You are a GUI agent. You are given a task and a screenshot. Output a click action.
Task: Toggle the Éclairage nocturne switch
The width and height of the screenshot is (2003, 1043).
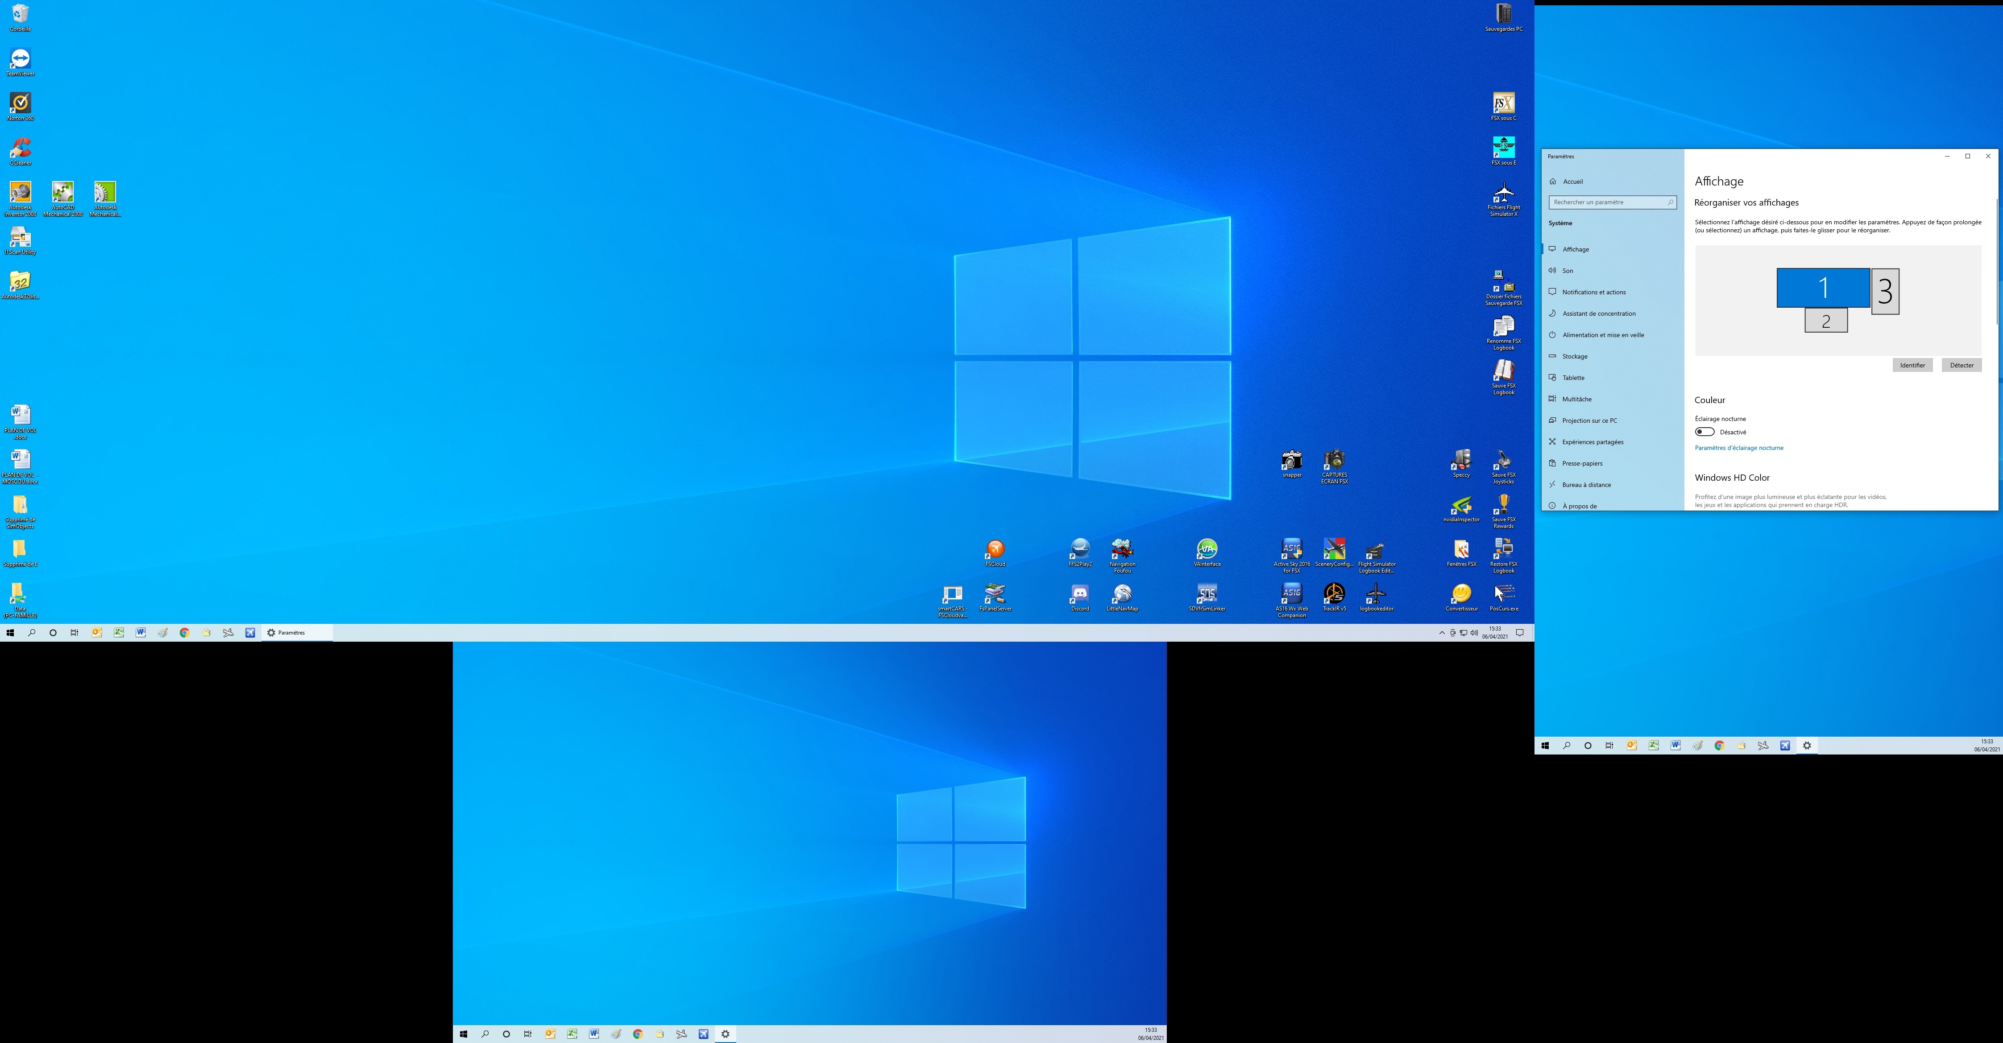(1704, 432)
